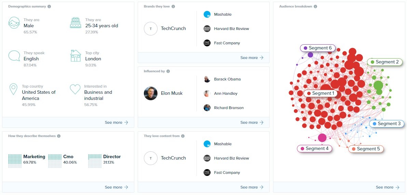Viewport: 407px width, 195px height.
Task: Select the Segment 1 label
Action: click(x=321, y=93)
